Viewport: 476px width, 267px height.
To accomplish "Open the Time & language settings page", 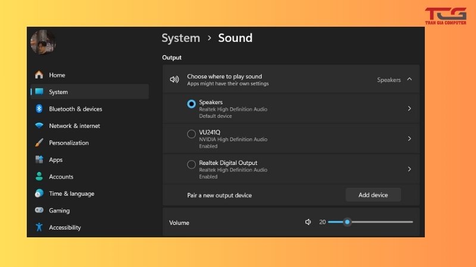I will pyautogui.click(x=71, y=193).
